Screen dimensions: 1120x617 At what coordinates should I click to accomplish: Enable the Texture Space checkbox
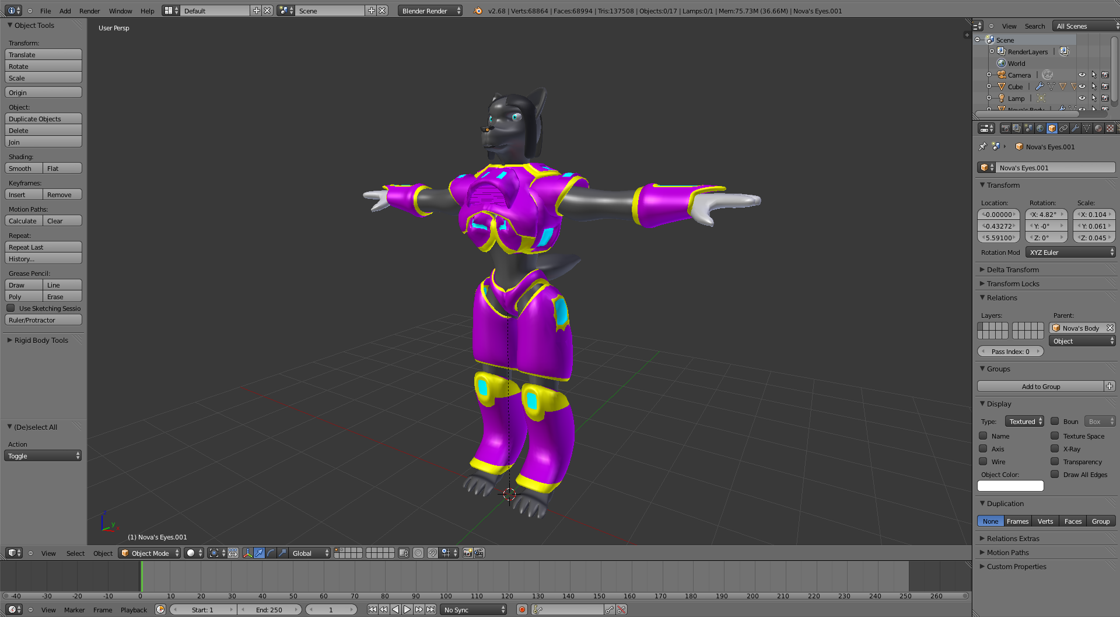1055,436
